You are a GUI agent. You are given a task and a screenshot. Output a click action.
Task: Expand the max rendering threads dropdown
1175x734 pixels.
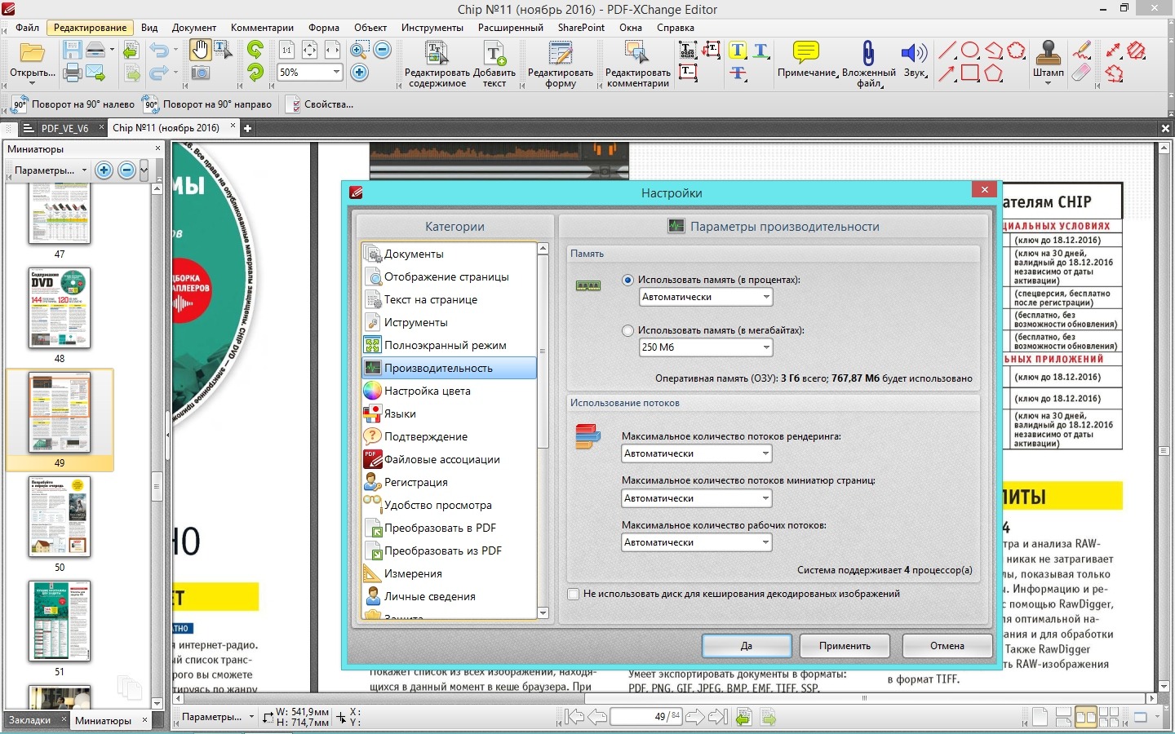pos(765,453)
